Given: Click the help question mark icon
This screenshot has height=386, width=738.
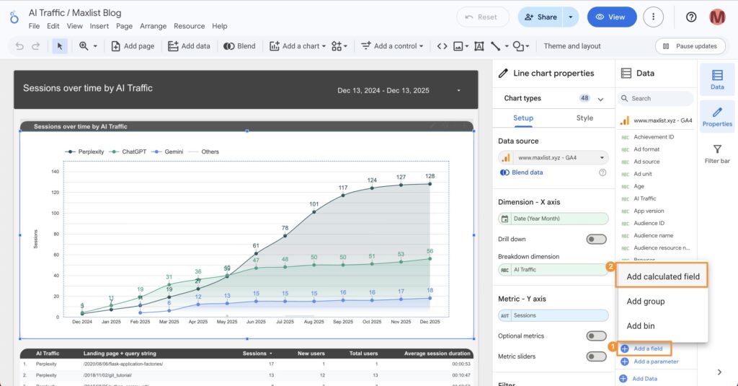Looking at the screenshot, I should 691,17.
